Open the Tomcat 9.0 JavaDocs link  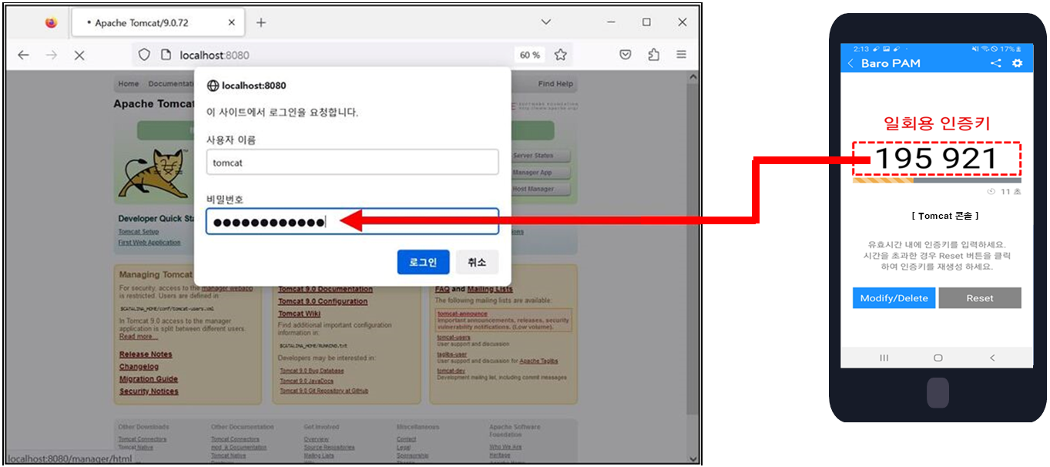point(307,381)
